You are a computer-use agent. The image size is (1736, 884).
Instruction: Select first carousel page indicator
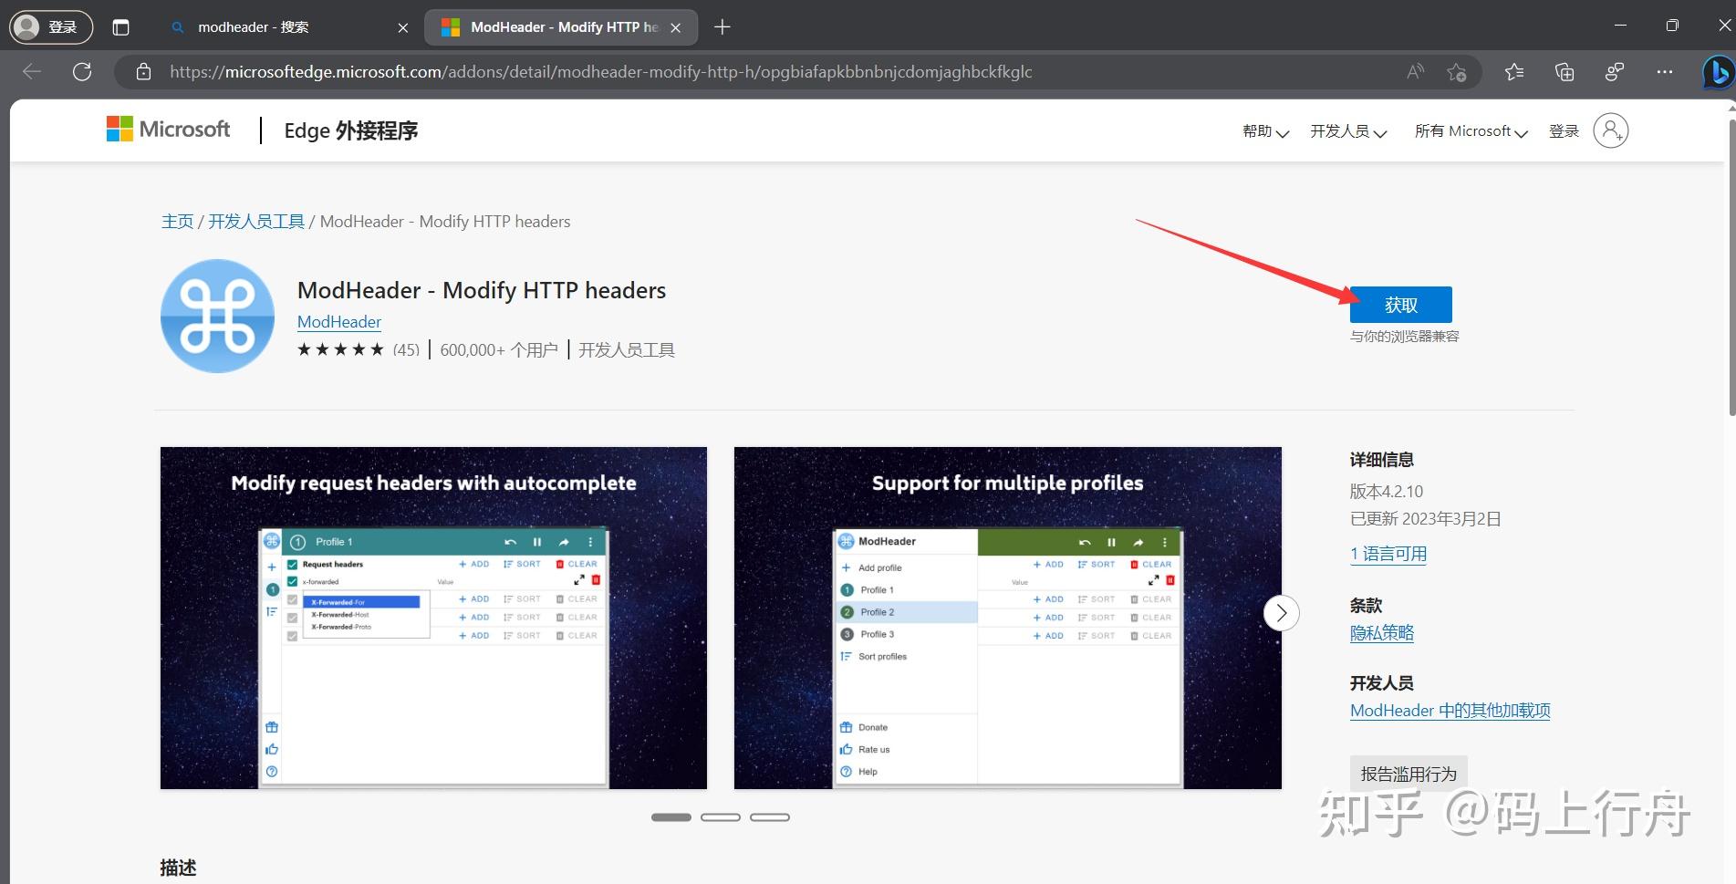pyautogui.click(x=671, y=817)
